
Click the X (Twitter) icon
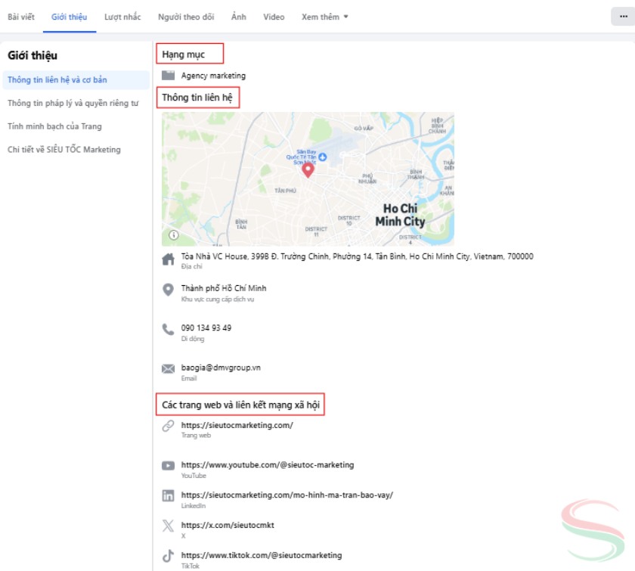point(169,525)
